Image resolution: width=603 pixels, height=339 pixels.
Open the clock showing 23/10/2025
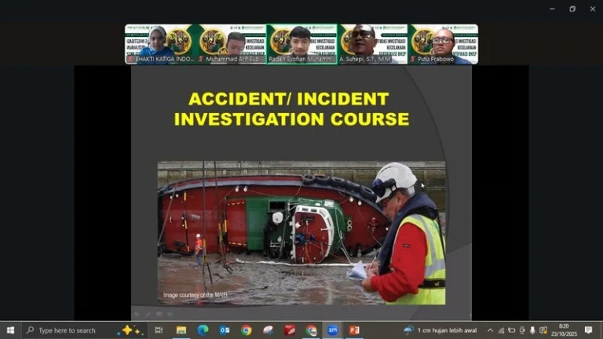click(x=564, y=330)
